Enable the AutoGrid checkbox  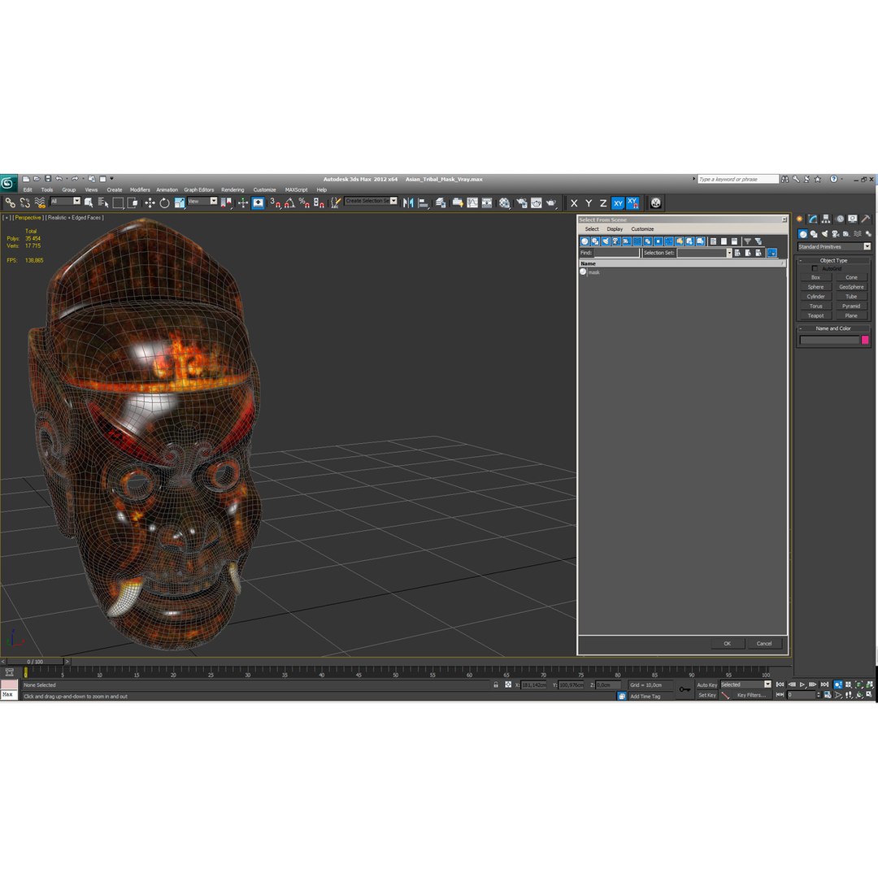815,268
